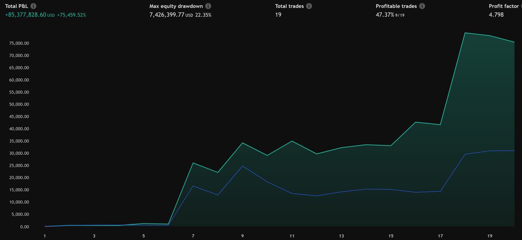Select the +75,459.52% percentage value
Screen dimensions: 522x240
click(x=71, y=15)
